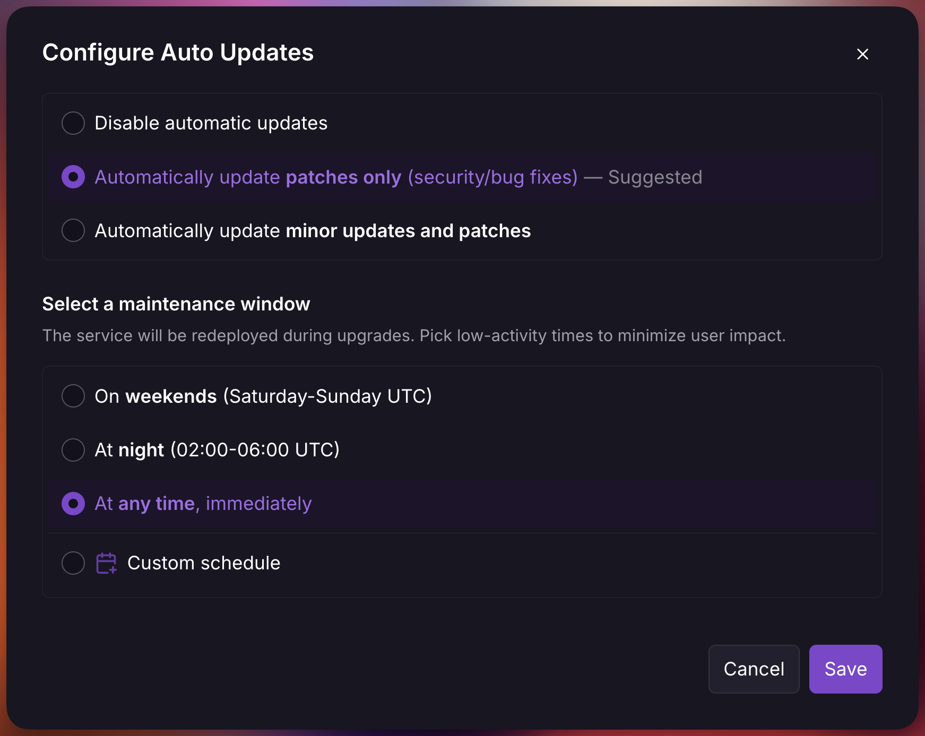Click the X close icon
This screenshot has height=736, width=925.
(x=862, y=54)
